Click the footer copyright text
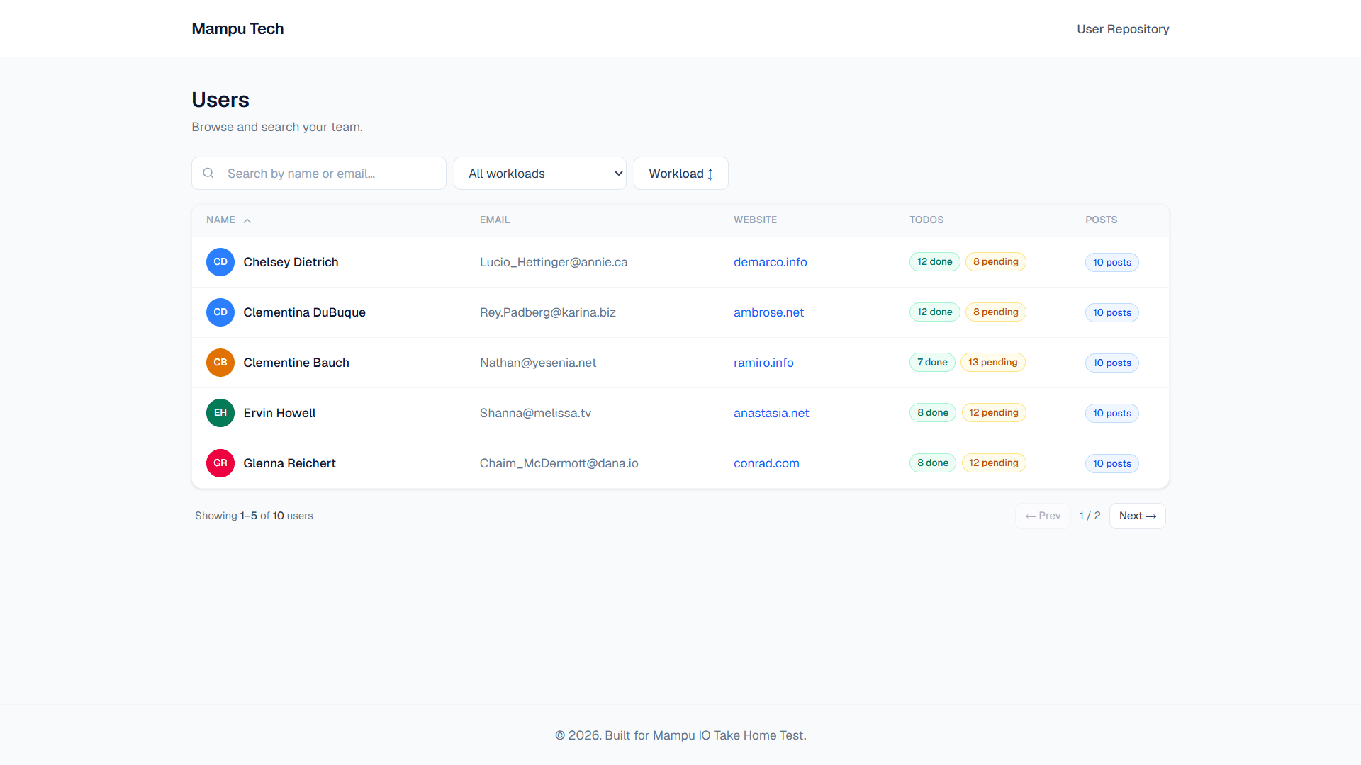1361x765 pixels. [x=680, y=735]
